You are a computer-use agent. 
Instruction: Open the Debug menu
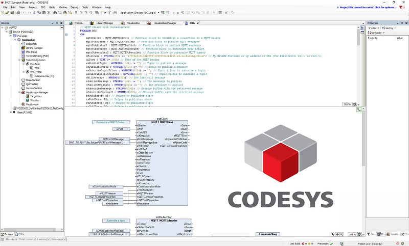74,7
